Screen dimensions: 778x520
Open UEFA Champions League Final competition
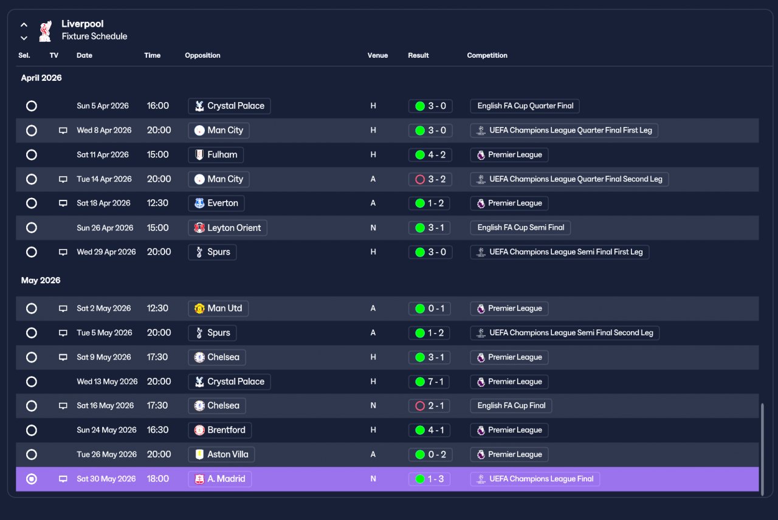[x=535, y=479]
